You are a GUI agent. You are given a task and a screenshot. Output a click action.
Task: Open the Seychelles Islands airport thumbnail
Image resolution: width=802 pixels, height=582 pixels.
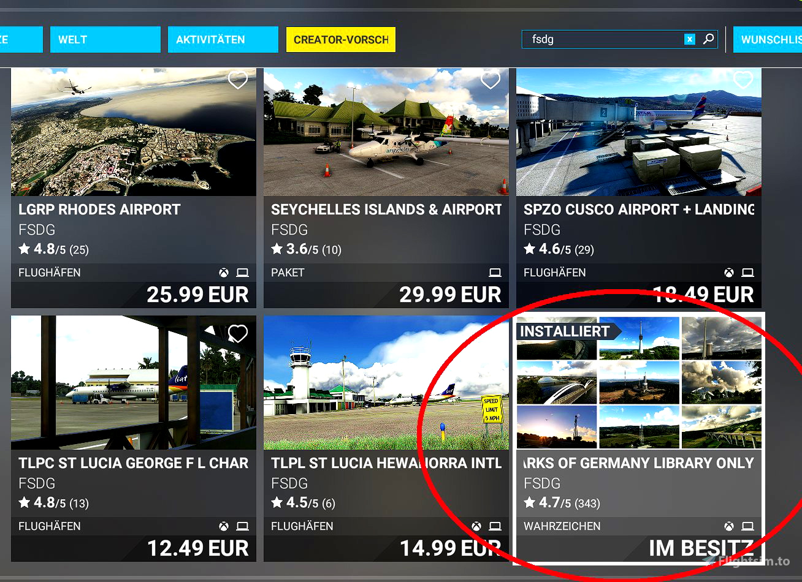coord(386,132)
